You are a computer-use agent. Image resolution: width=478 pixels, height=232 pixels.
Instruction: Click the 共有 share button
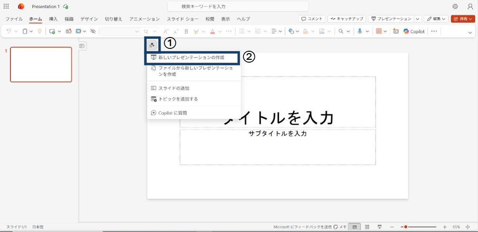462,19
